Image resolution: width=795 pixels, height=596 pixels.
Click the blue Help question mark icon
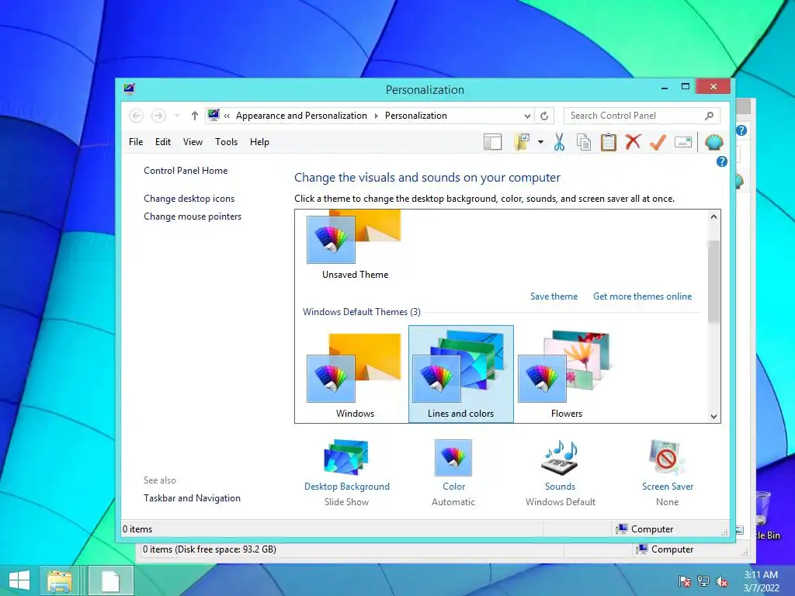click(x=721, y=161)
